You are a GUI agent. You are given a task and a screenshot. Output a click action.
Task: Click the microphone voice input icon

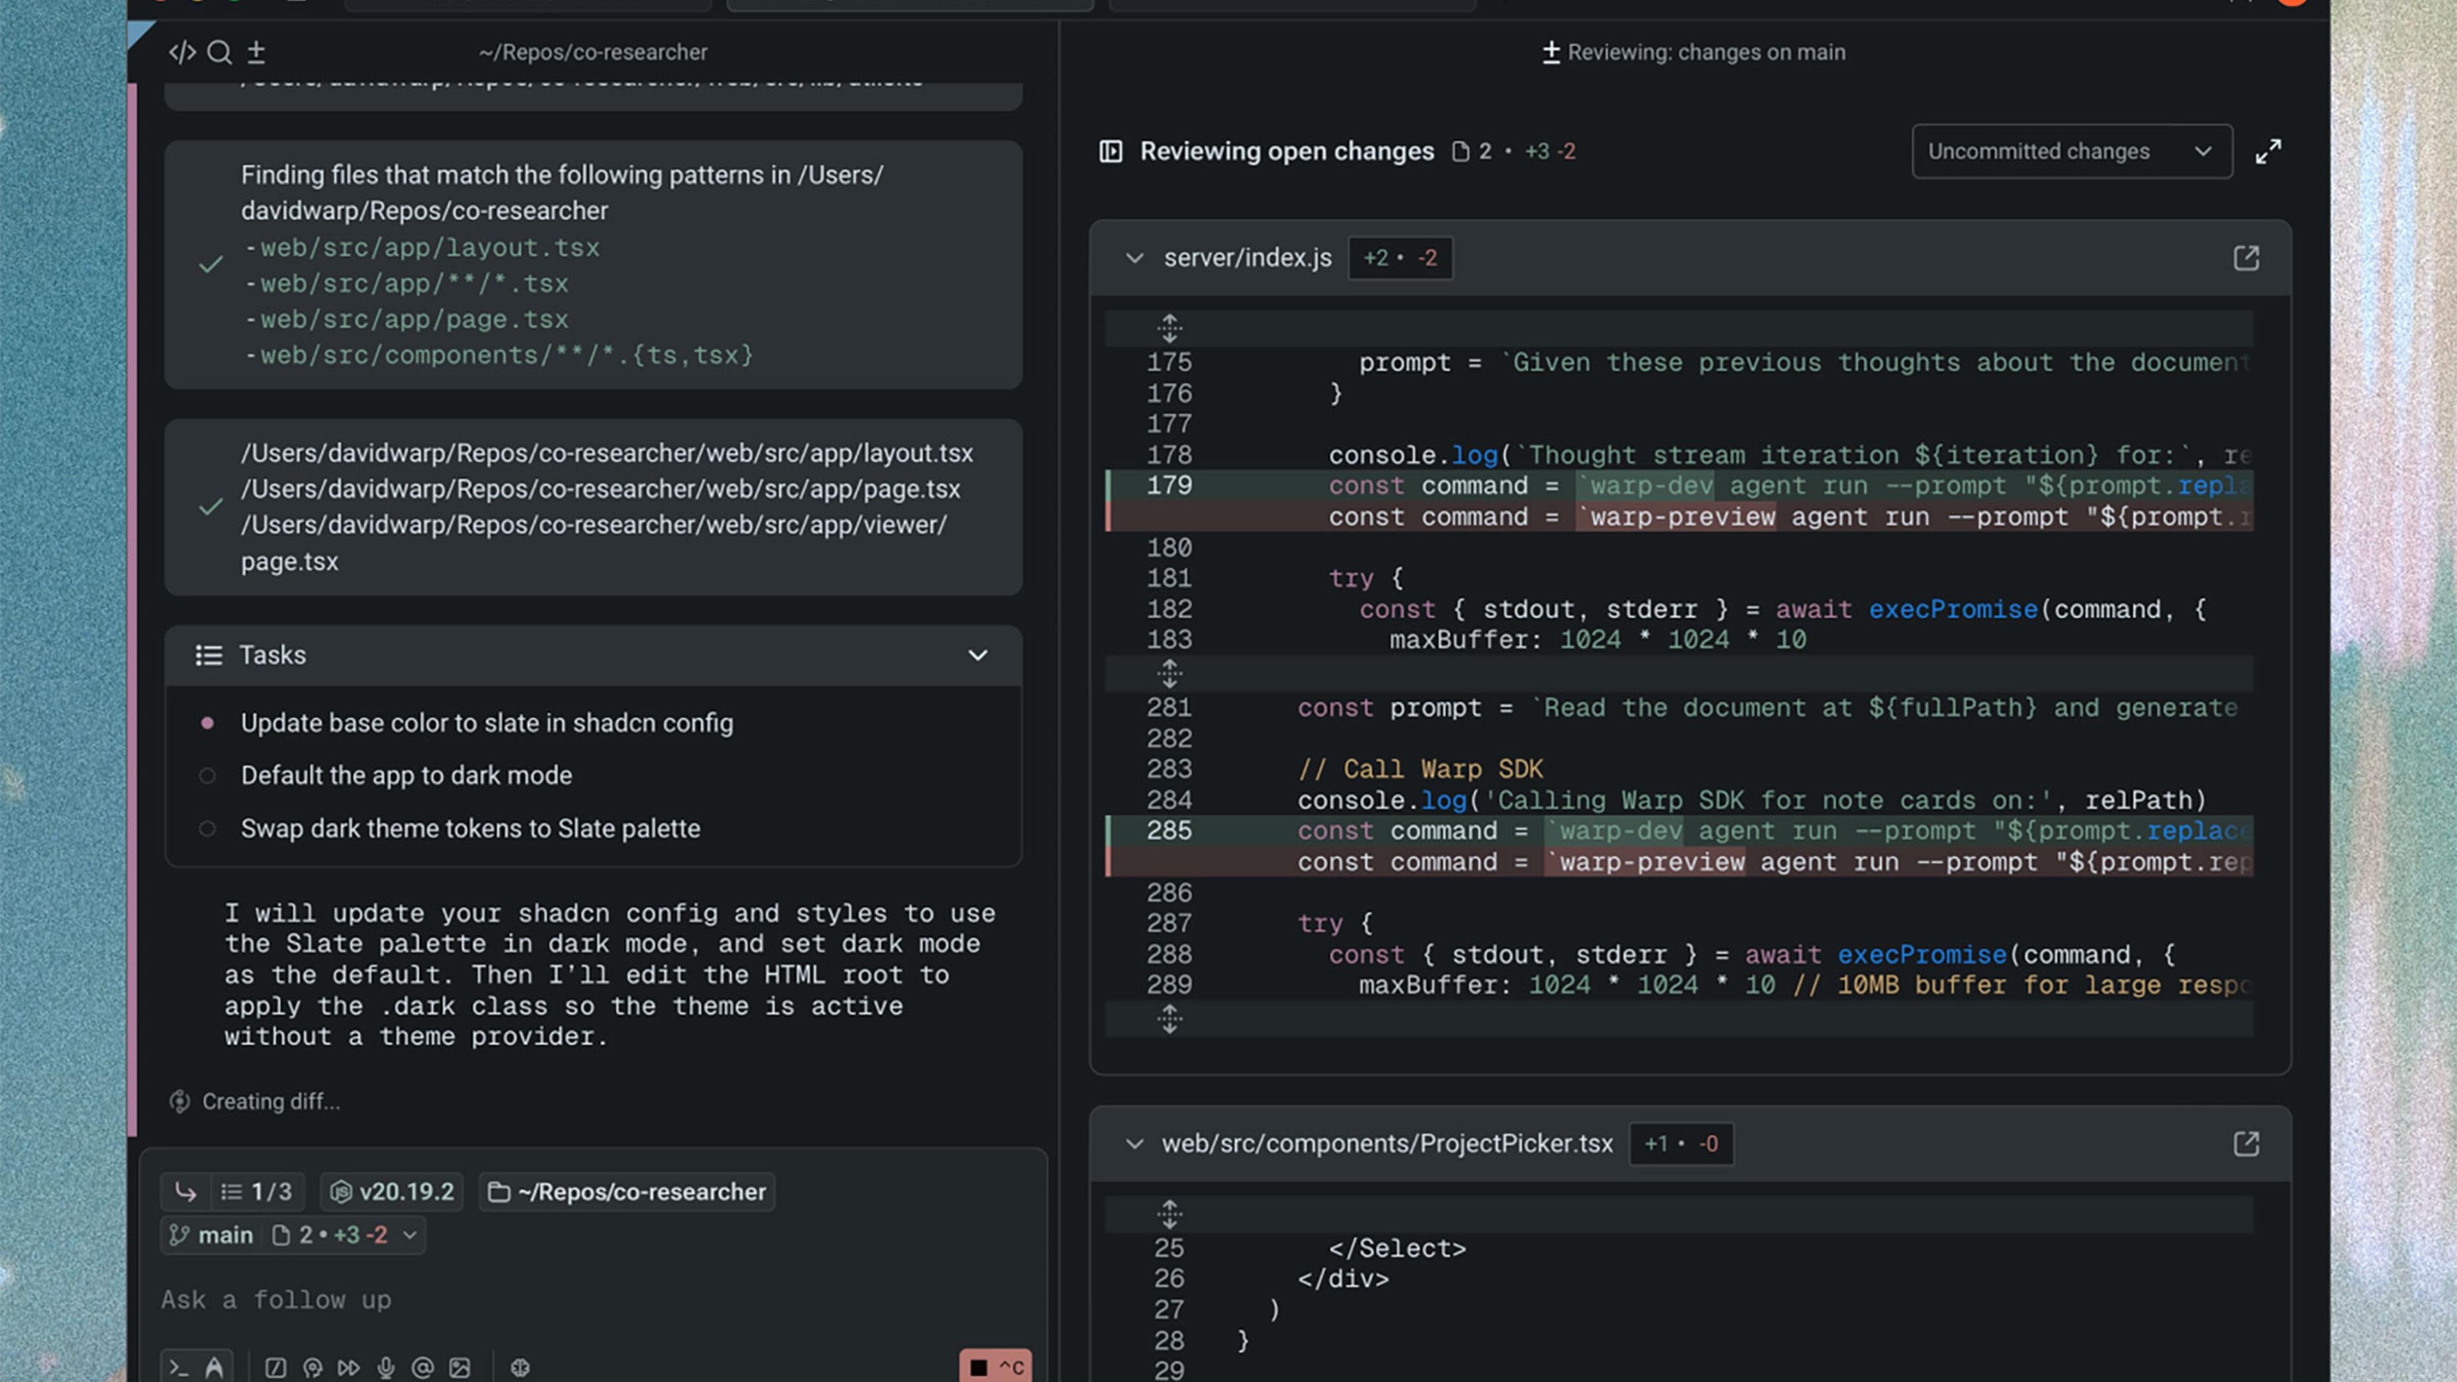pyautogui.click(x=385, y=1368)
